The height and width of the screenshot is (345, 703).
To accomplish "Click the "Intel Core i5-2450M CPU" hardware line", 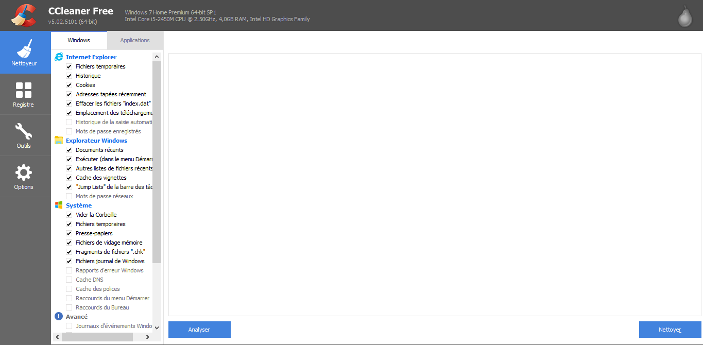I will click(x=217, y=20).
